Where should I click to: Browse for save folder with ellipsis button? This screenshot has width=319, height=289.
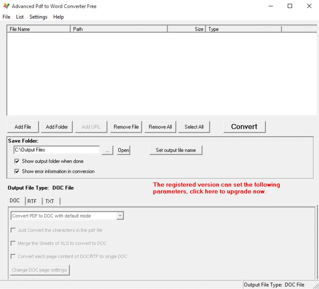click(x=108, y=150)
